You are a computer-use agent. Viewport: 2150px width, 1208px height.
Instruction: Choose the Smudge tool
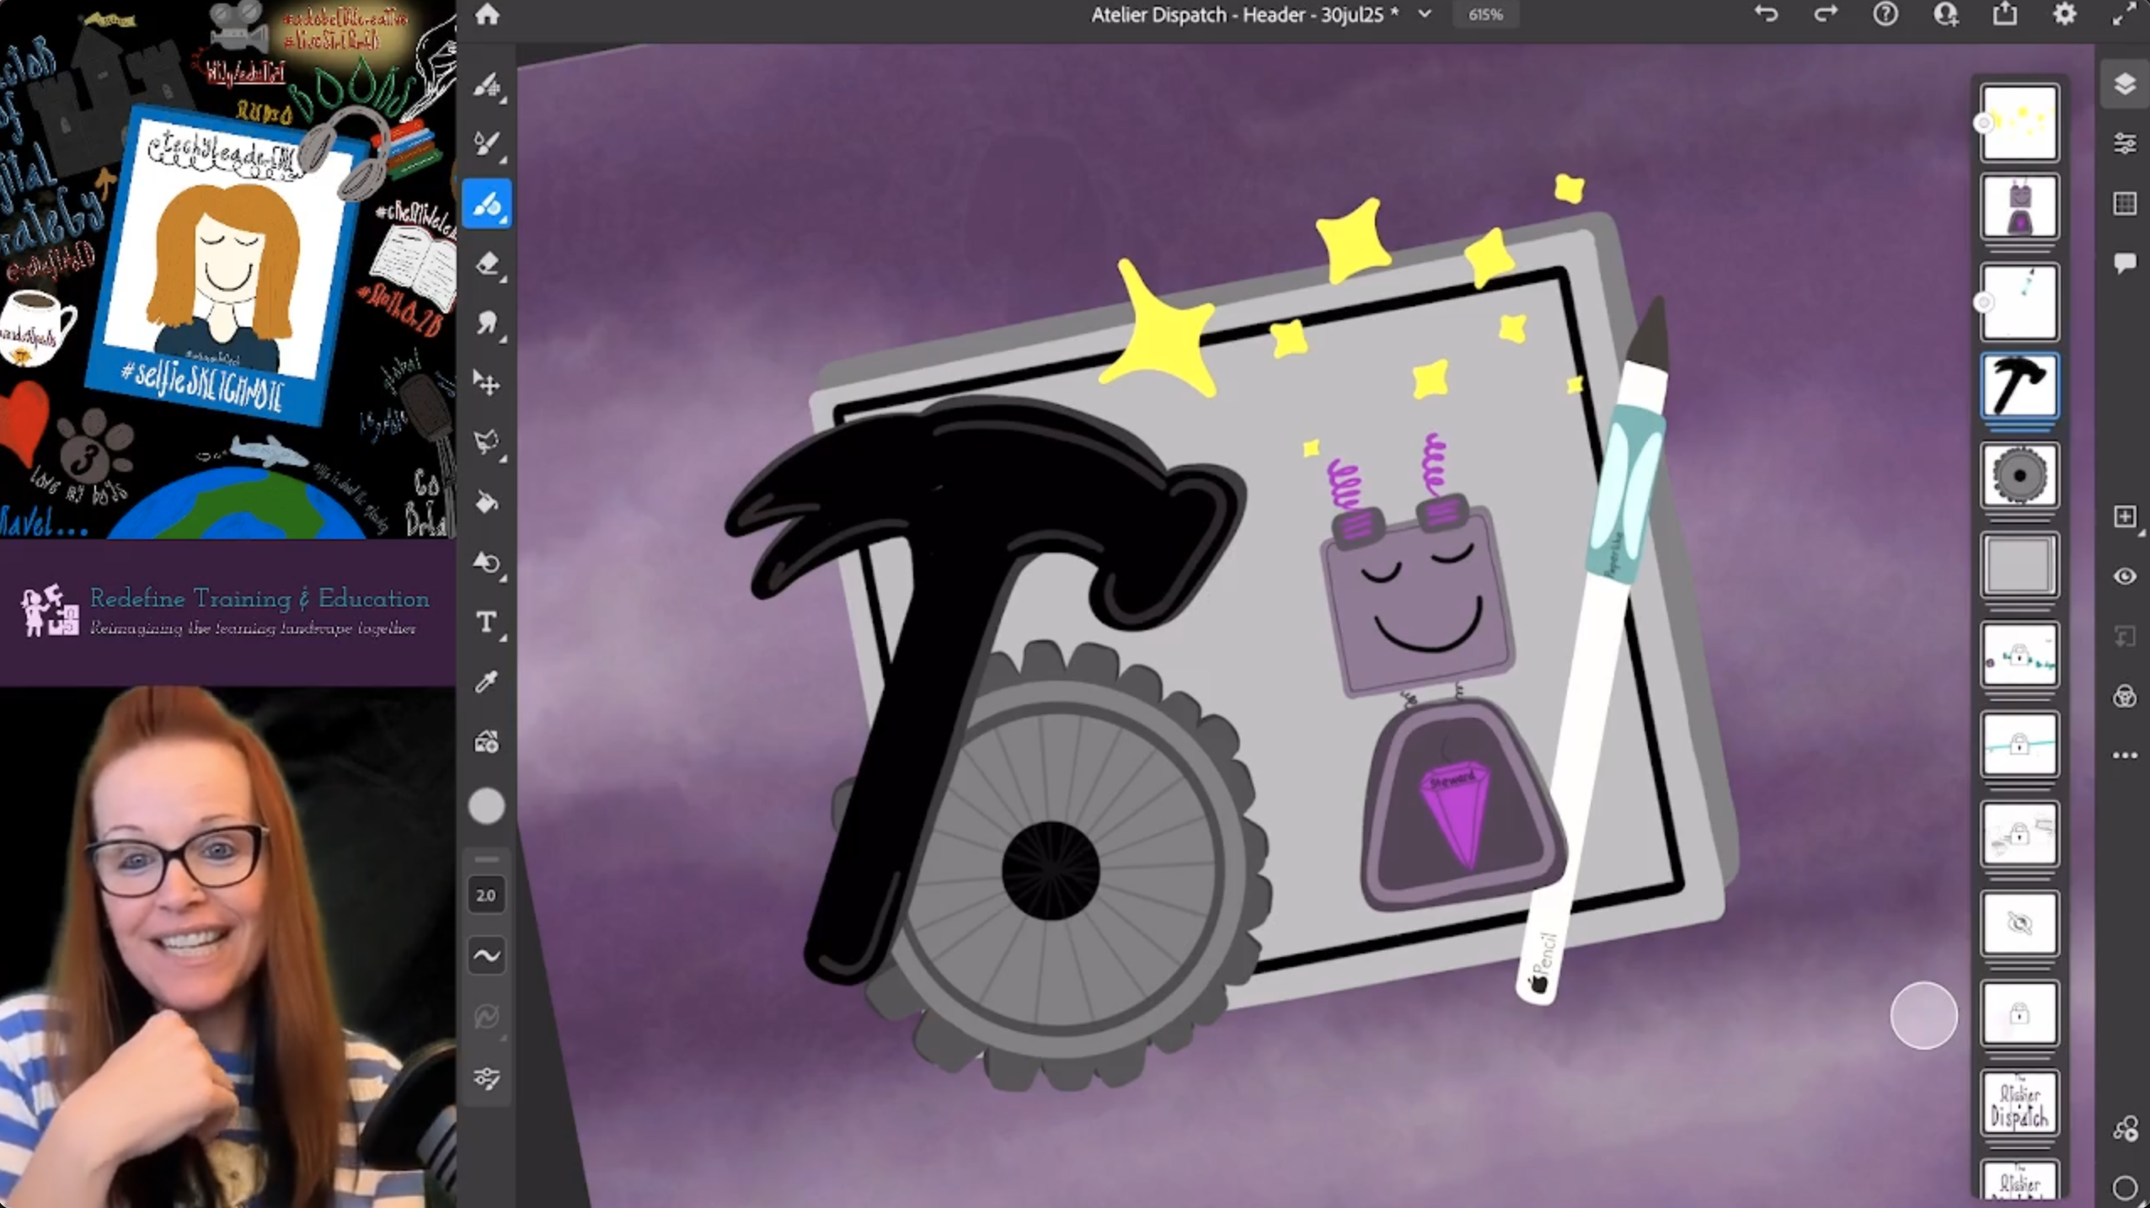(486, 323)
